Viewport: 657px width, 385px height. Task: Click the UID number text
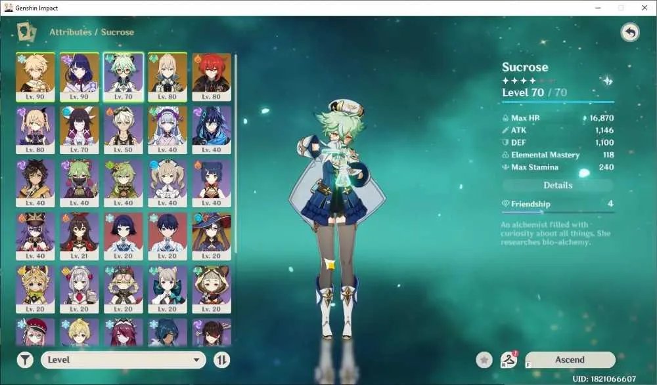(x=604, y=378)
